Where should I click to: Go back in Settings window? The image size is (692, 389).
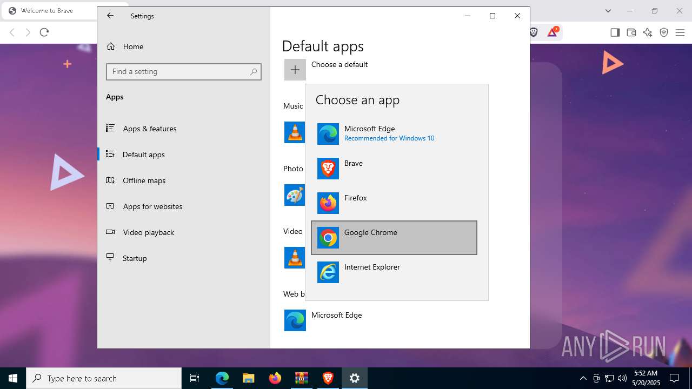tap(110, 16)
